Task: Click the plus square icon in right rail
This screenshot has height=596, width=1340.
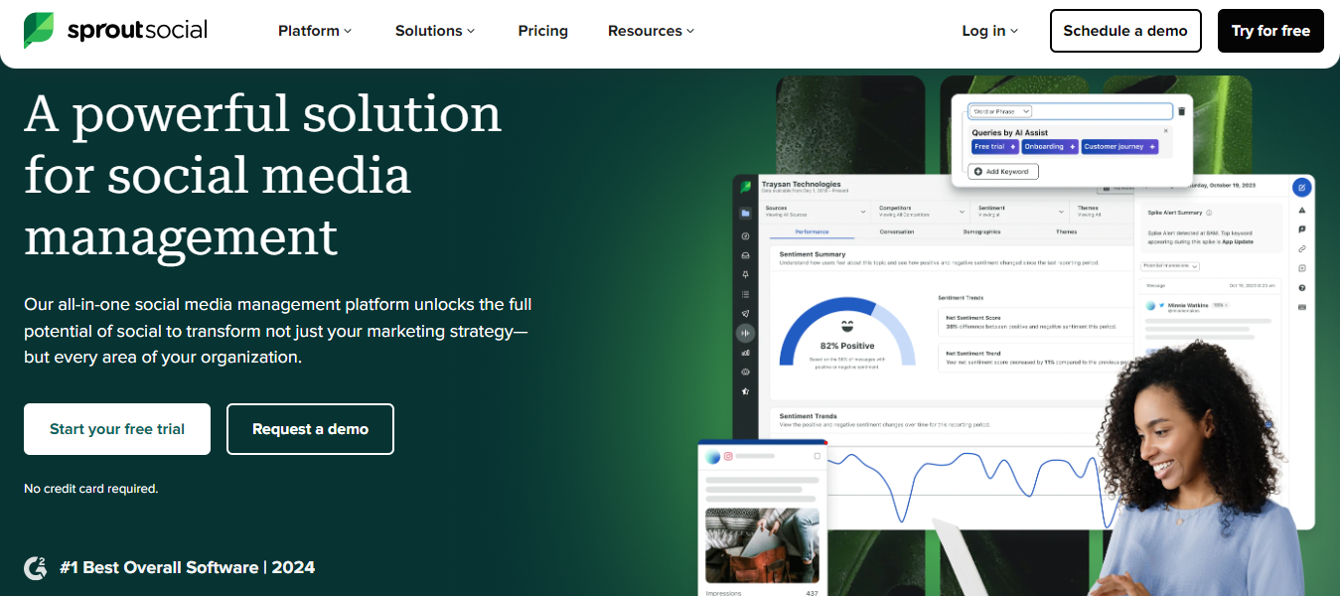Action: pos(1302,268)
